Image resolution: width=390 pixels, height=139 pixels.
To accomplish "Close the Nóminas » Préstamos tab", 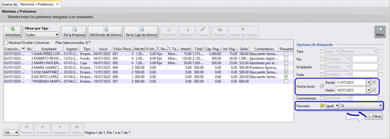I will (x=57, y=5).
